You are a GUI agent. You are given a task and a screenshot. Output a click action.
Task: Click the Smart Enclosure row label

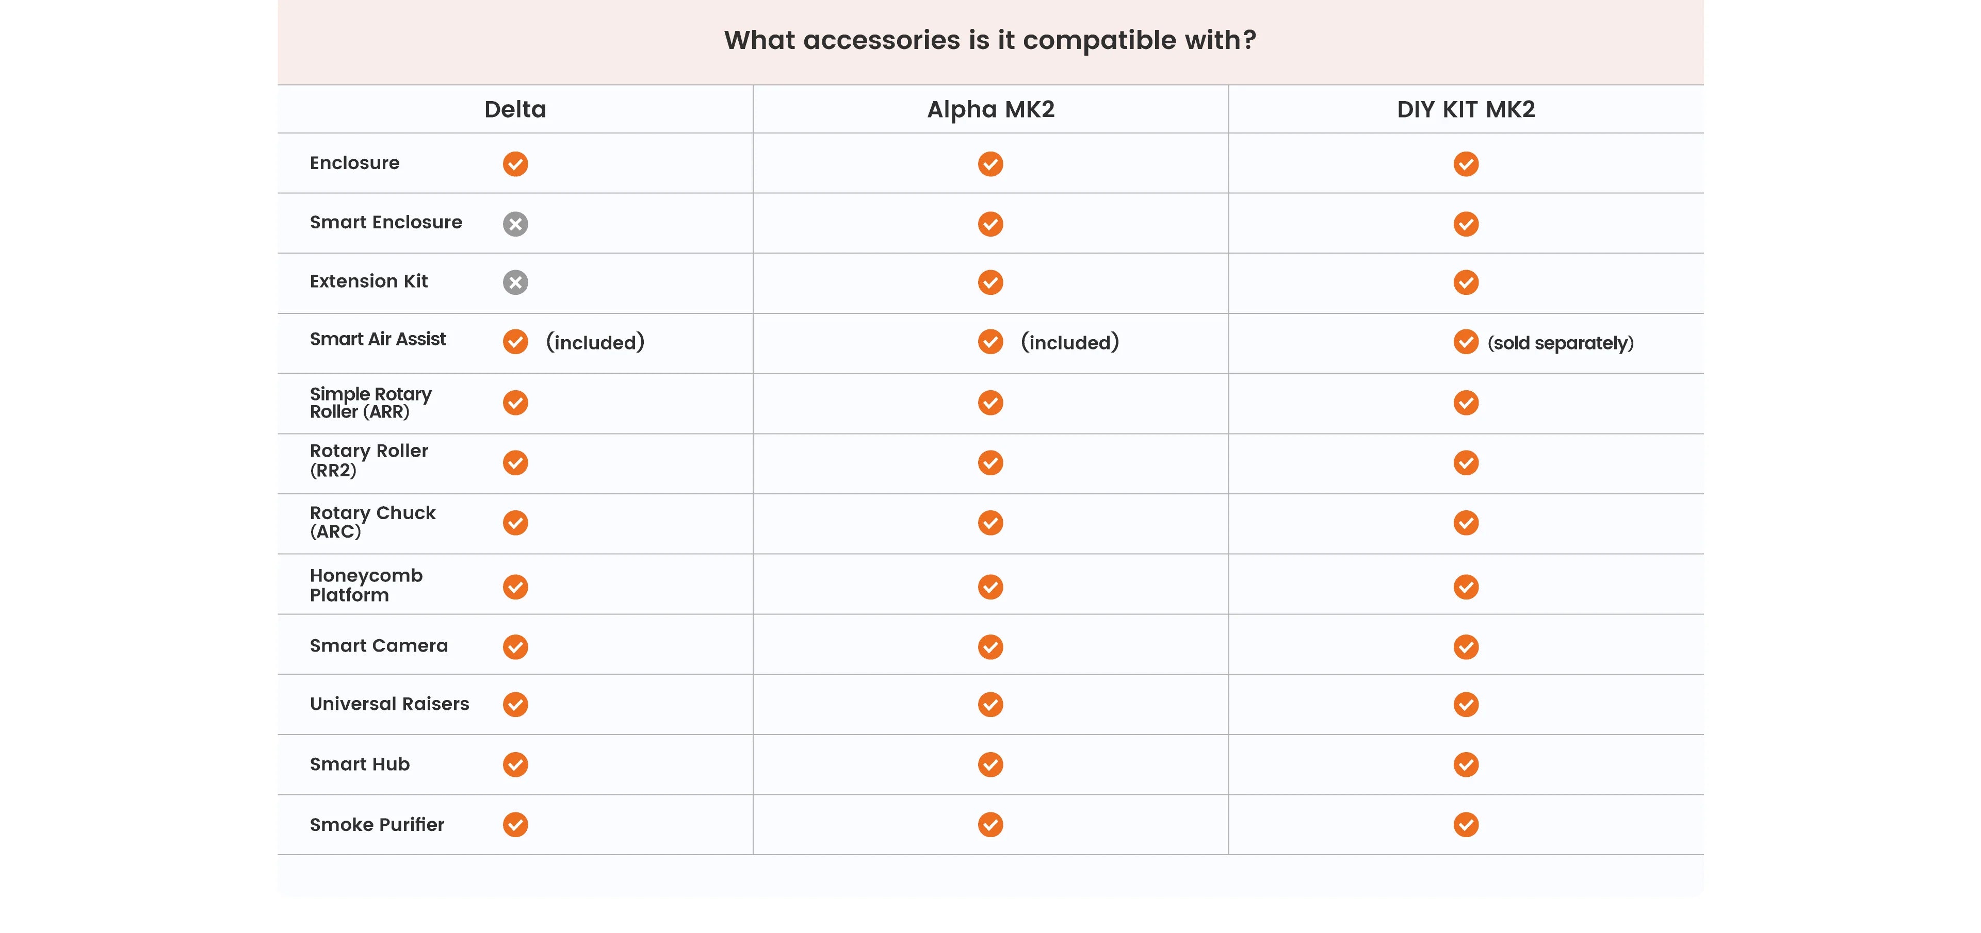(x=386, y=222)
